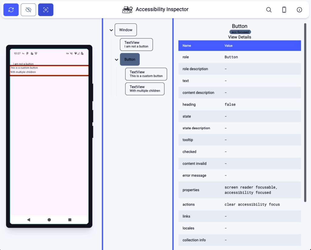Click the refresh tree icon button
Image resolution: width=311 pixels, height=250 pixels.
11,10
